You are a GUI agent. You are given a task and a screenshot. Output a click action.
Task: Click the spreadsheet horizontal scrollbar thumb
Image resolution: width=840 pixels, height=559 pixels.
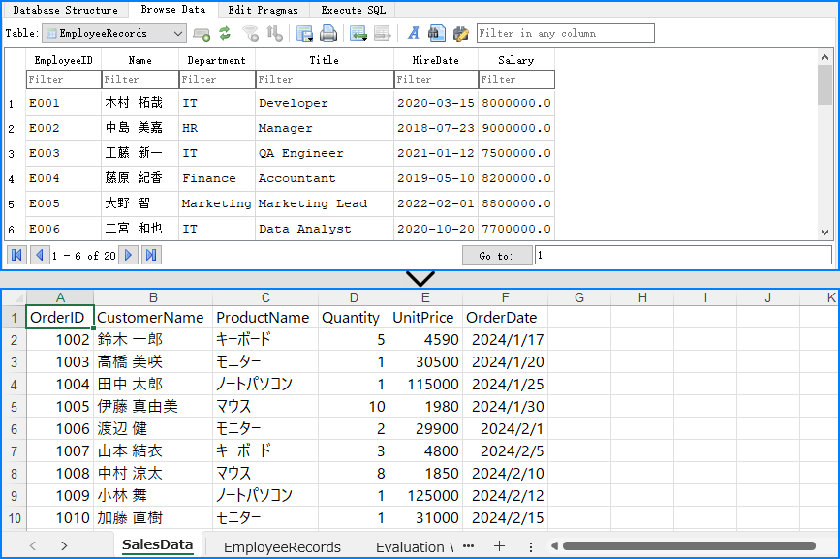click(689, 546)
